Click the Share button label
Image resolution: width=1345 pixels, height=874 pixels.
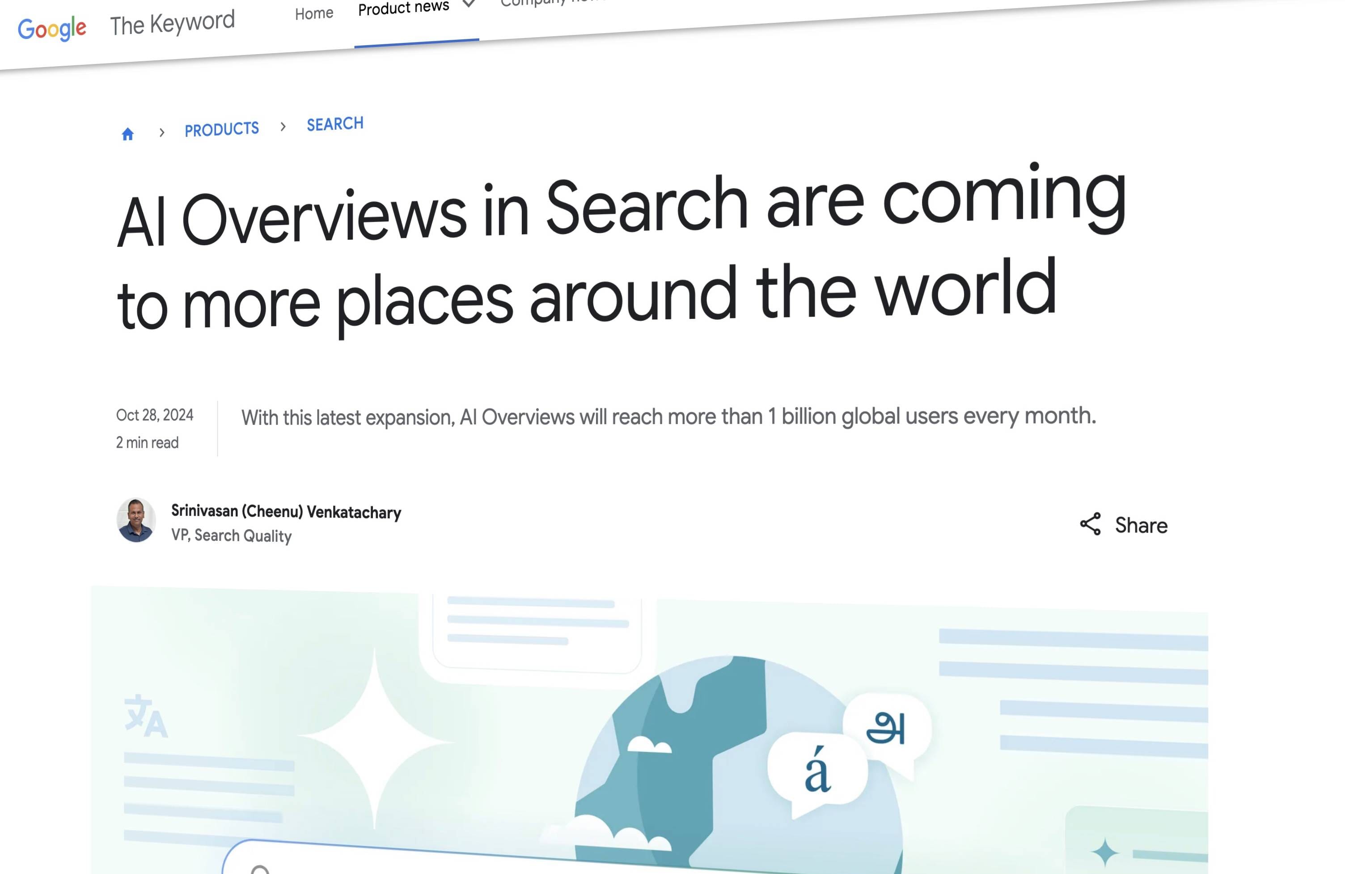coord(1141,525)
